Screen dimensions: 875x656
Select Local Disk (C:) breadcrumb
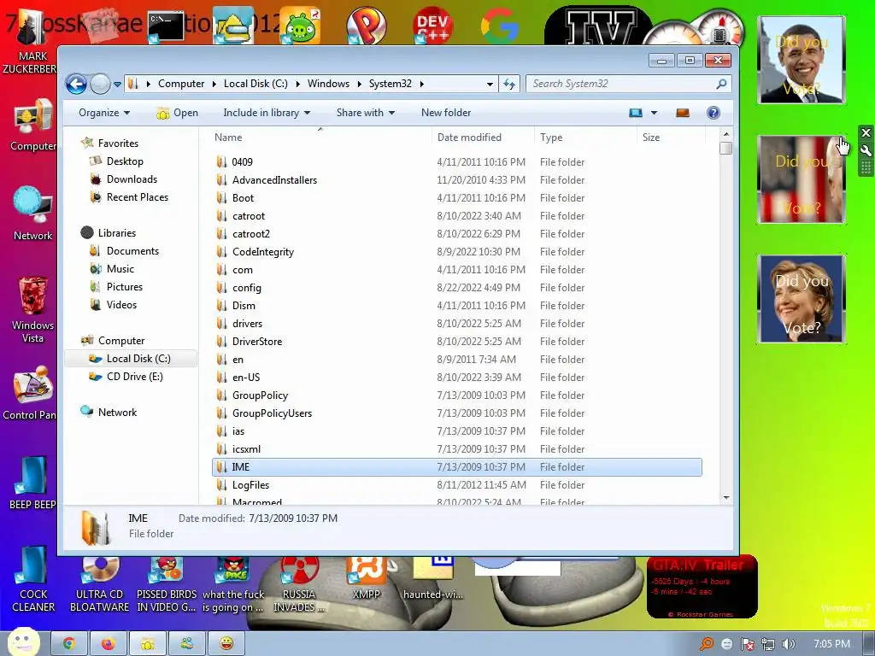[255, 84]
